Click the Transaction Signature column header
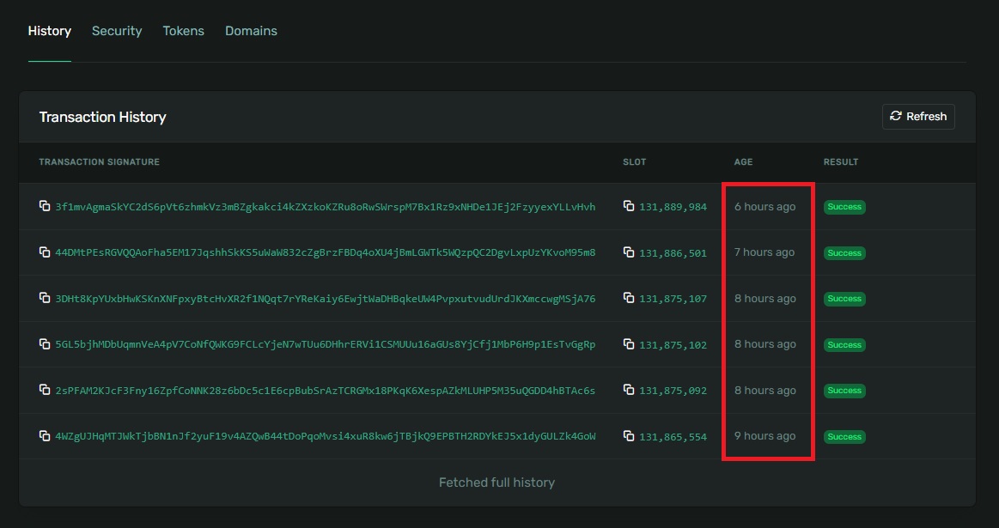The width and height of the screenshot is (999, 528). (100, 161)
